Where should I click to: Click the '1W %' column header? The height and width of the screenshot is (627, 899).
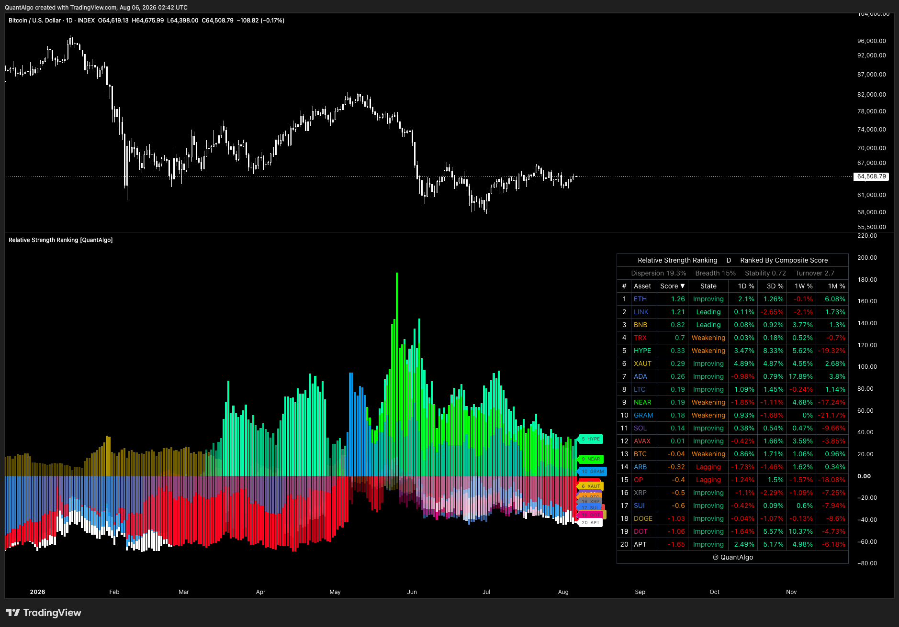(804, 286)
